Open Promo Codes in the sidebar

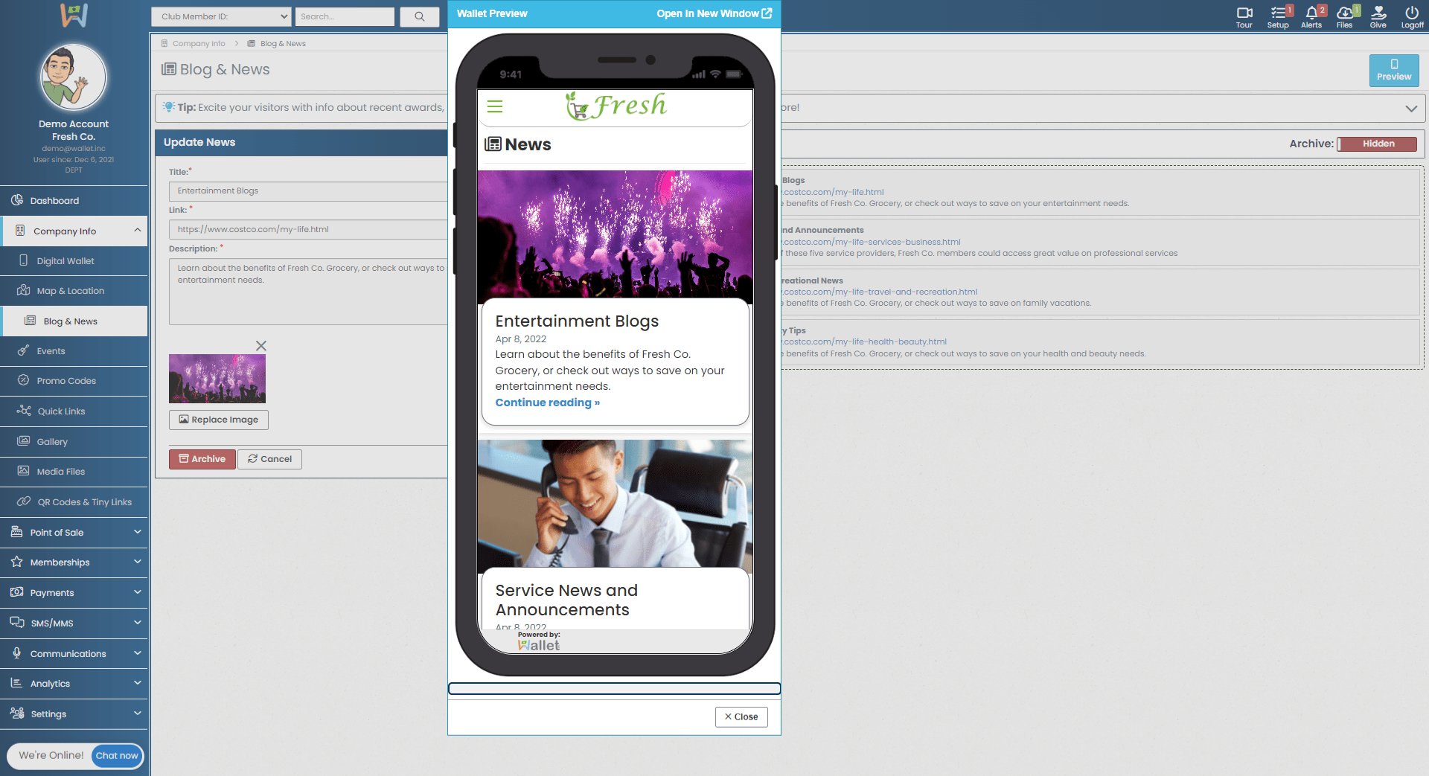point(66,381)
